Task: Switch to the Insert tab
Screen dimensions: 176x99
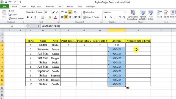Action: point(24,7)
